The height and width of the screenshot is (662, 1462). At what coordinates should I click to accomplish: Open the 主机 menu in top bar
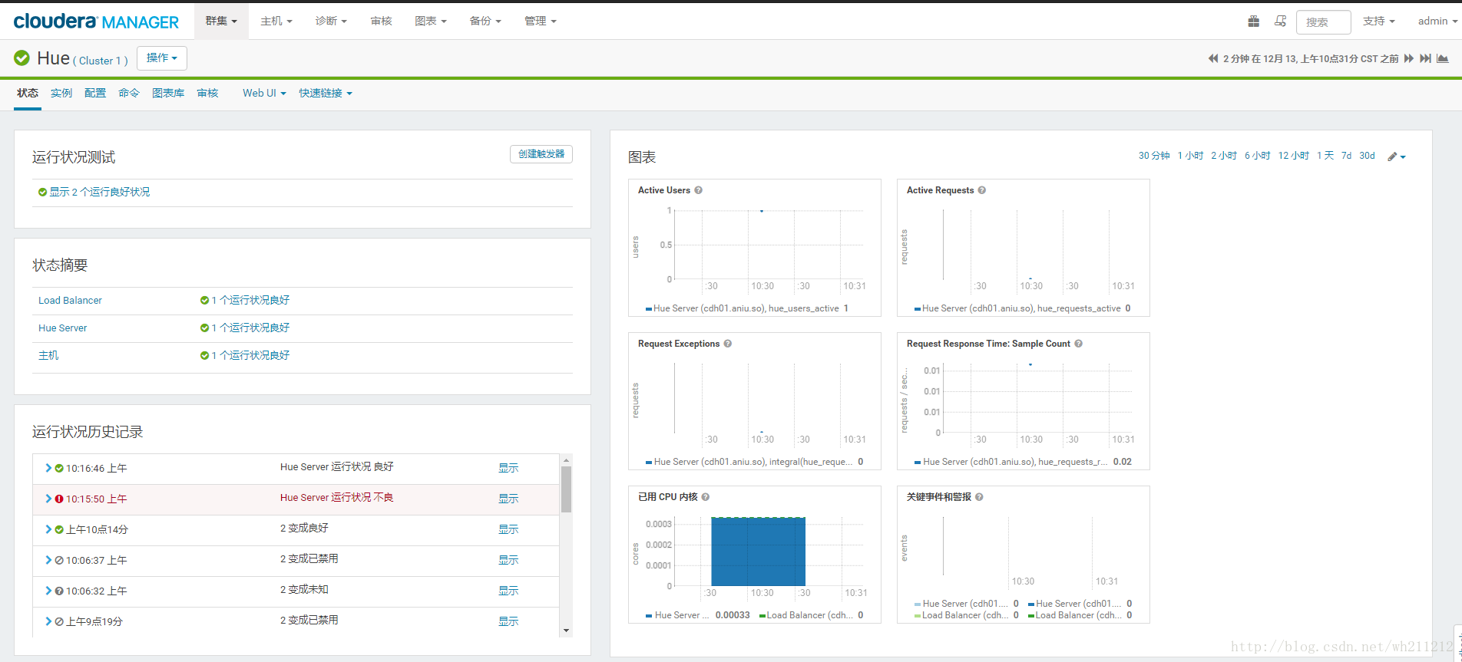coord(276,21)
